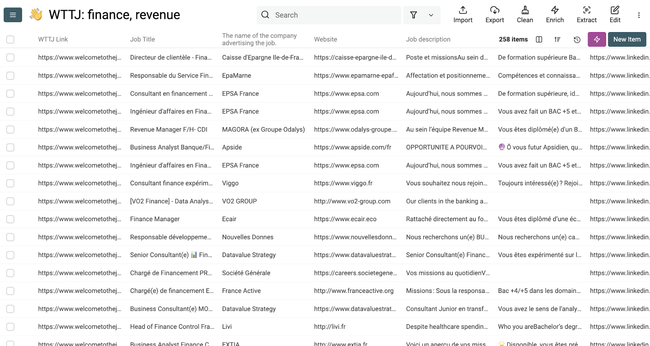
Task: Select the Ecair row checkbox
Action: (x=10, y=219)
